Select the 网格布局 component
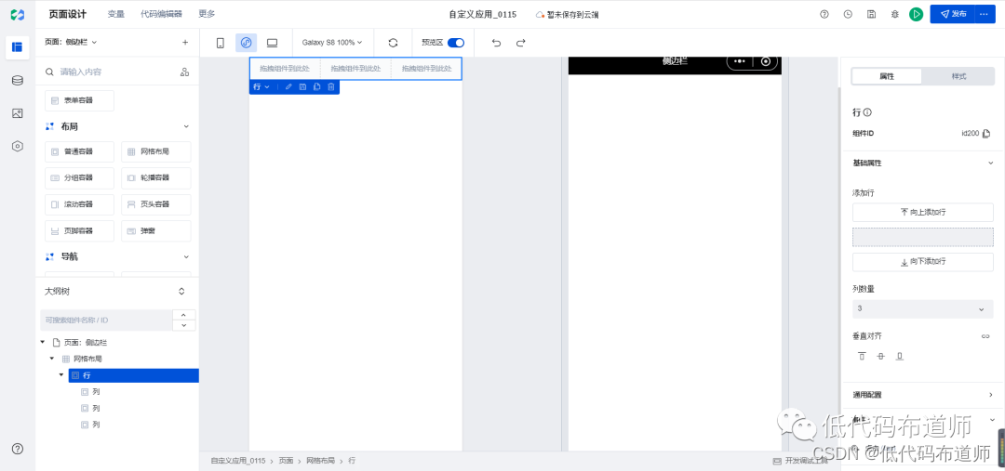Screen dimensions: 1005x471 [x=155, y=151]
